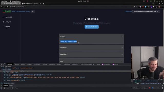The image size is (164, 92).
Task: Open the React Components tab
Action: click(106, 64)
